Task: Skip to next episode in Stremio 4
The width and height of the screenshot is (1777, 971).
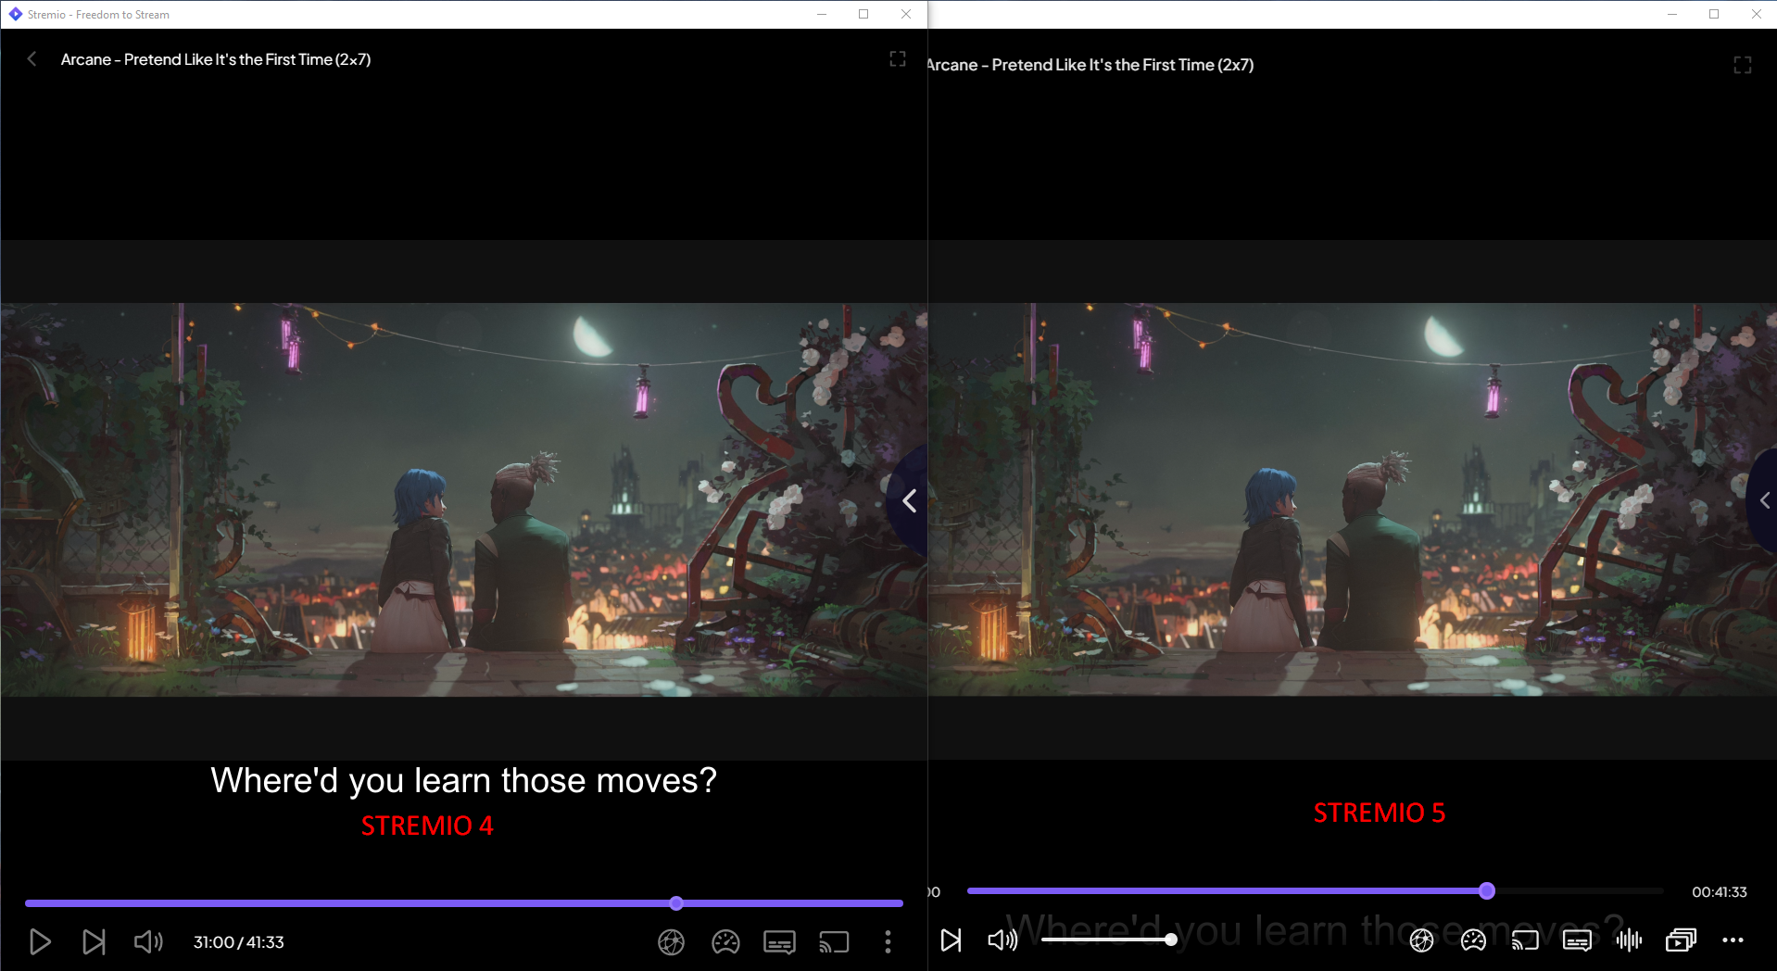Action: coord(94,942)
